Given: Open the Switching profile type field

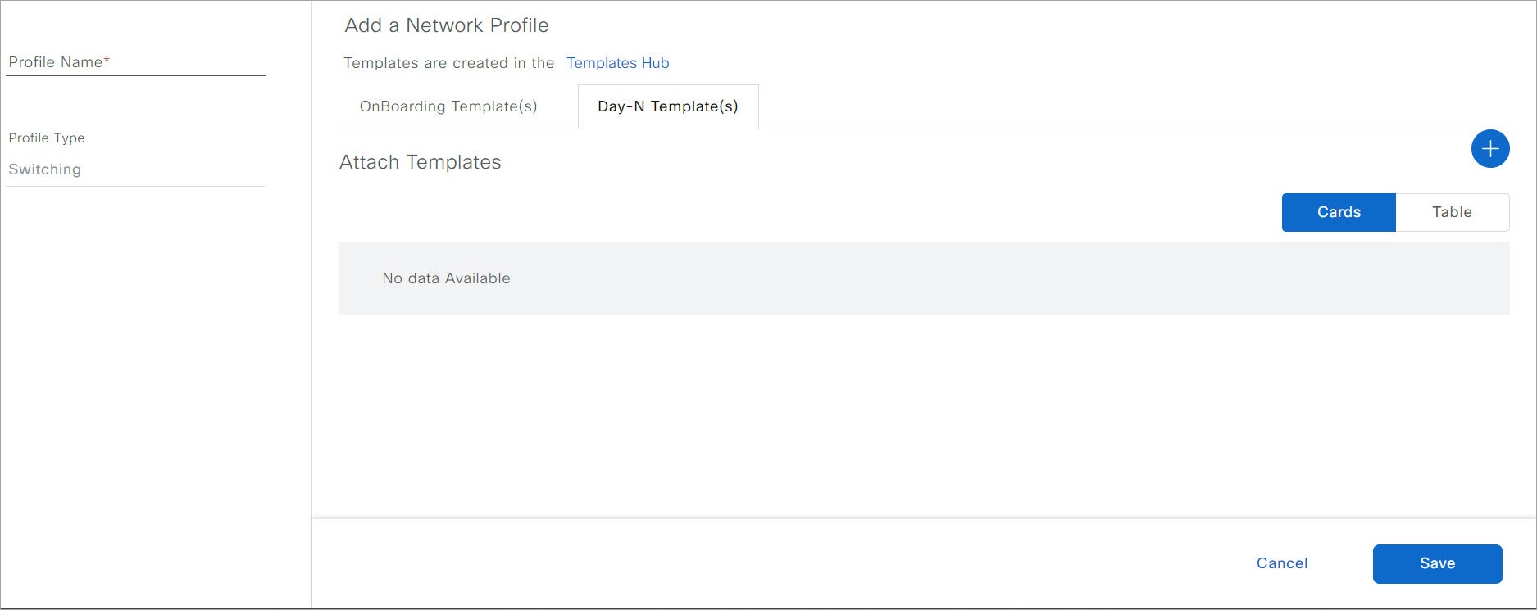Looking at the screenshot, I should (135, 169).
